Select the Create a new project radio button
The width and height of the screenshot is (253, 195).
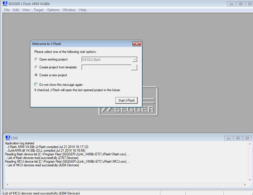click(x=36, y=75)
